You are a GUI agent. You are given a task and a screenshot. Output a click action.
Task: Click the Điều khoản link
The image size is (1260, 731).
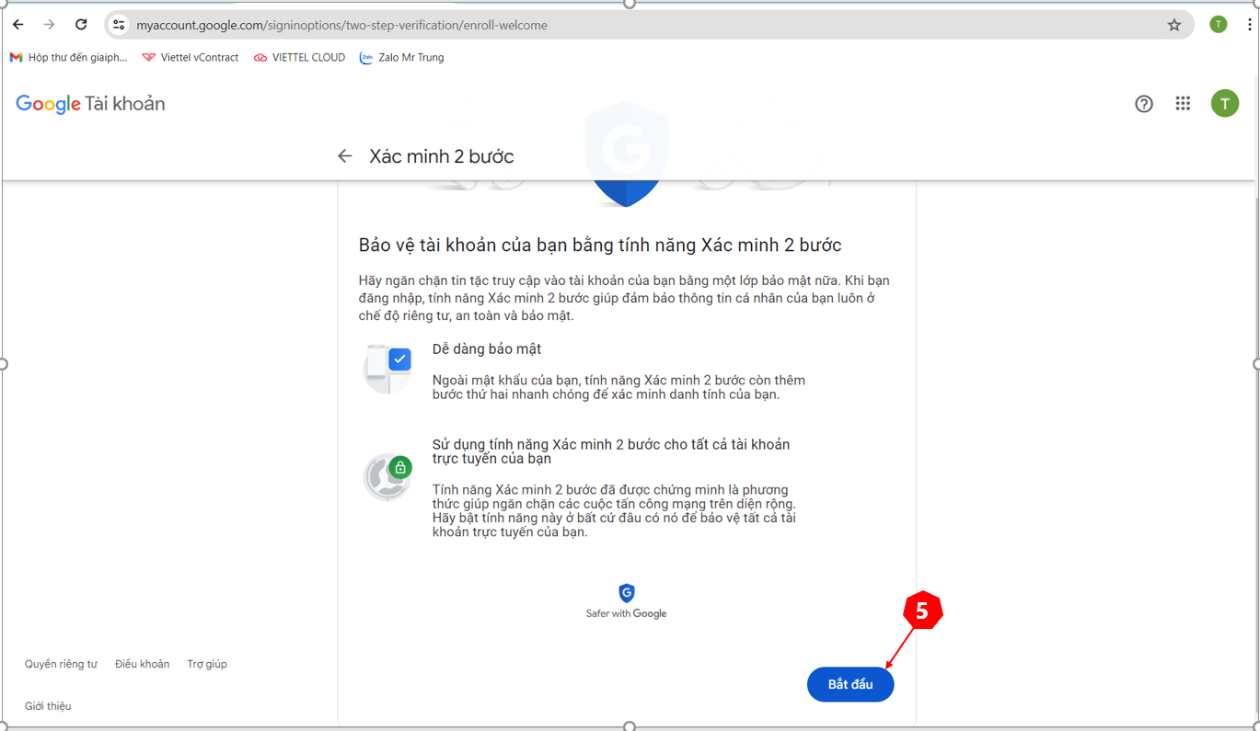point(142,664)
